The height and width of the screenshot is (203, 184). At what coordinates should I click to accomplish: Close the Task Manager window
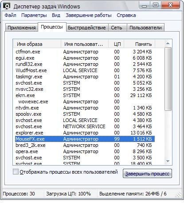tap(170, 5)
